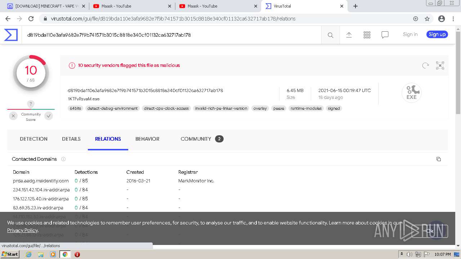The height and width of the screenshot is (259, 461).
Task: Click the browser back arrow
Action: pos(8,19)
